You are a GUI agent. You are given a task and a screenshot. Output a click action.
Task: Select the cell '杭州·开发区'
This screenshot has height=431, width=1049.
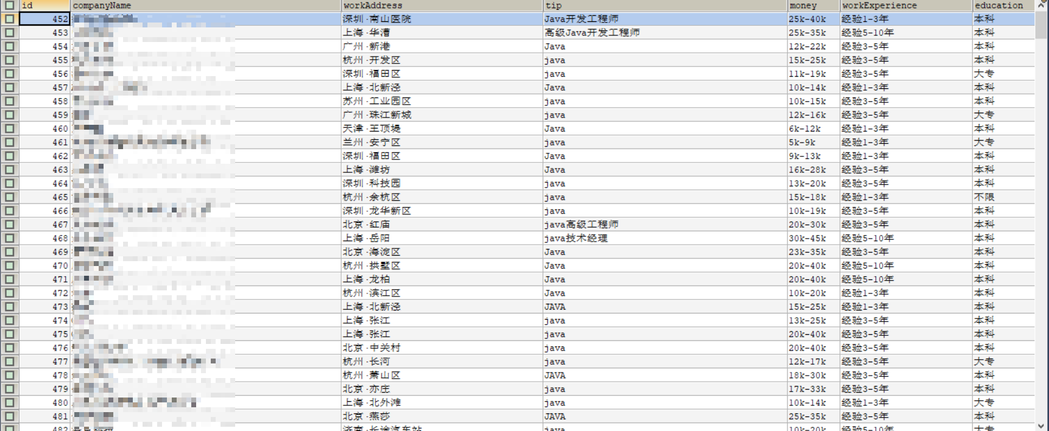pos(442,60)
